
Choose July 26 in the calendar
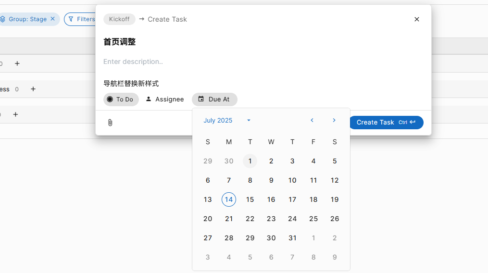(x=335, y=219)
